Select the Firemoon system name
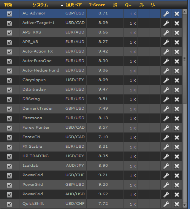Viewport: 190px width, 209px height. [32, 118]
